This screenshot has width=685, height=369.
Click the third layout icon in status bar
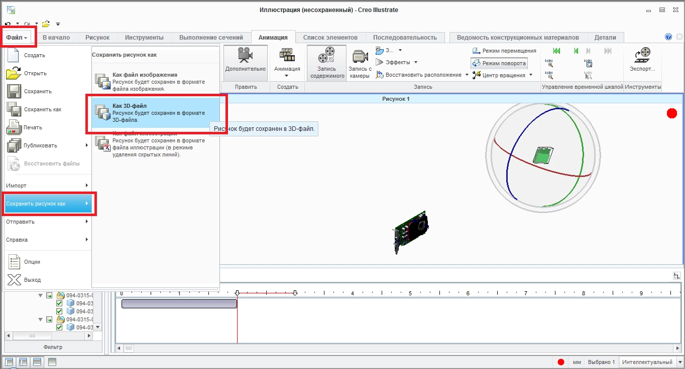coord(37,362)
